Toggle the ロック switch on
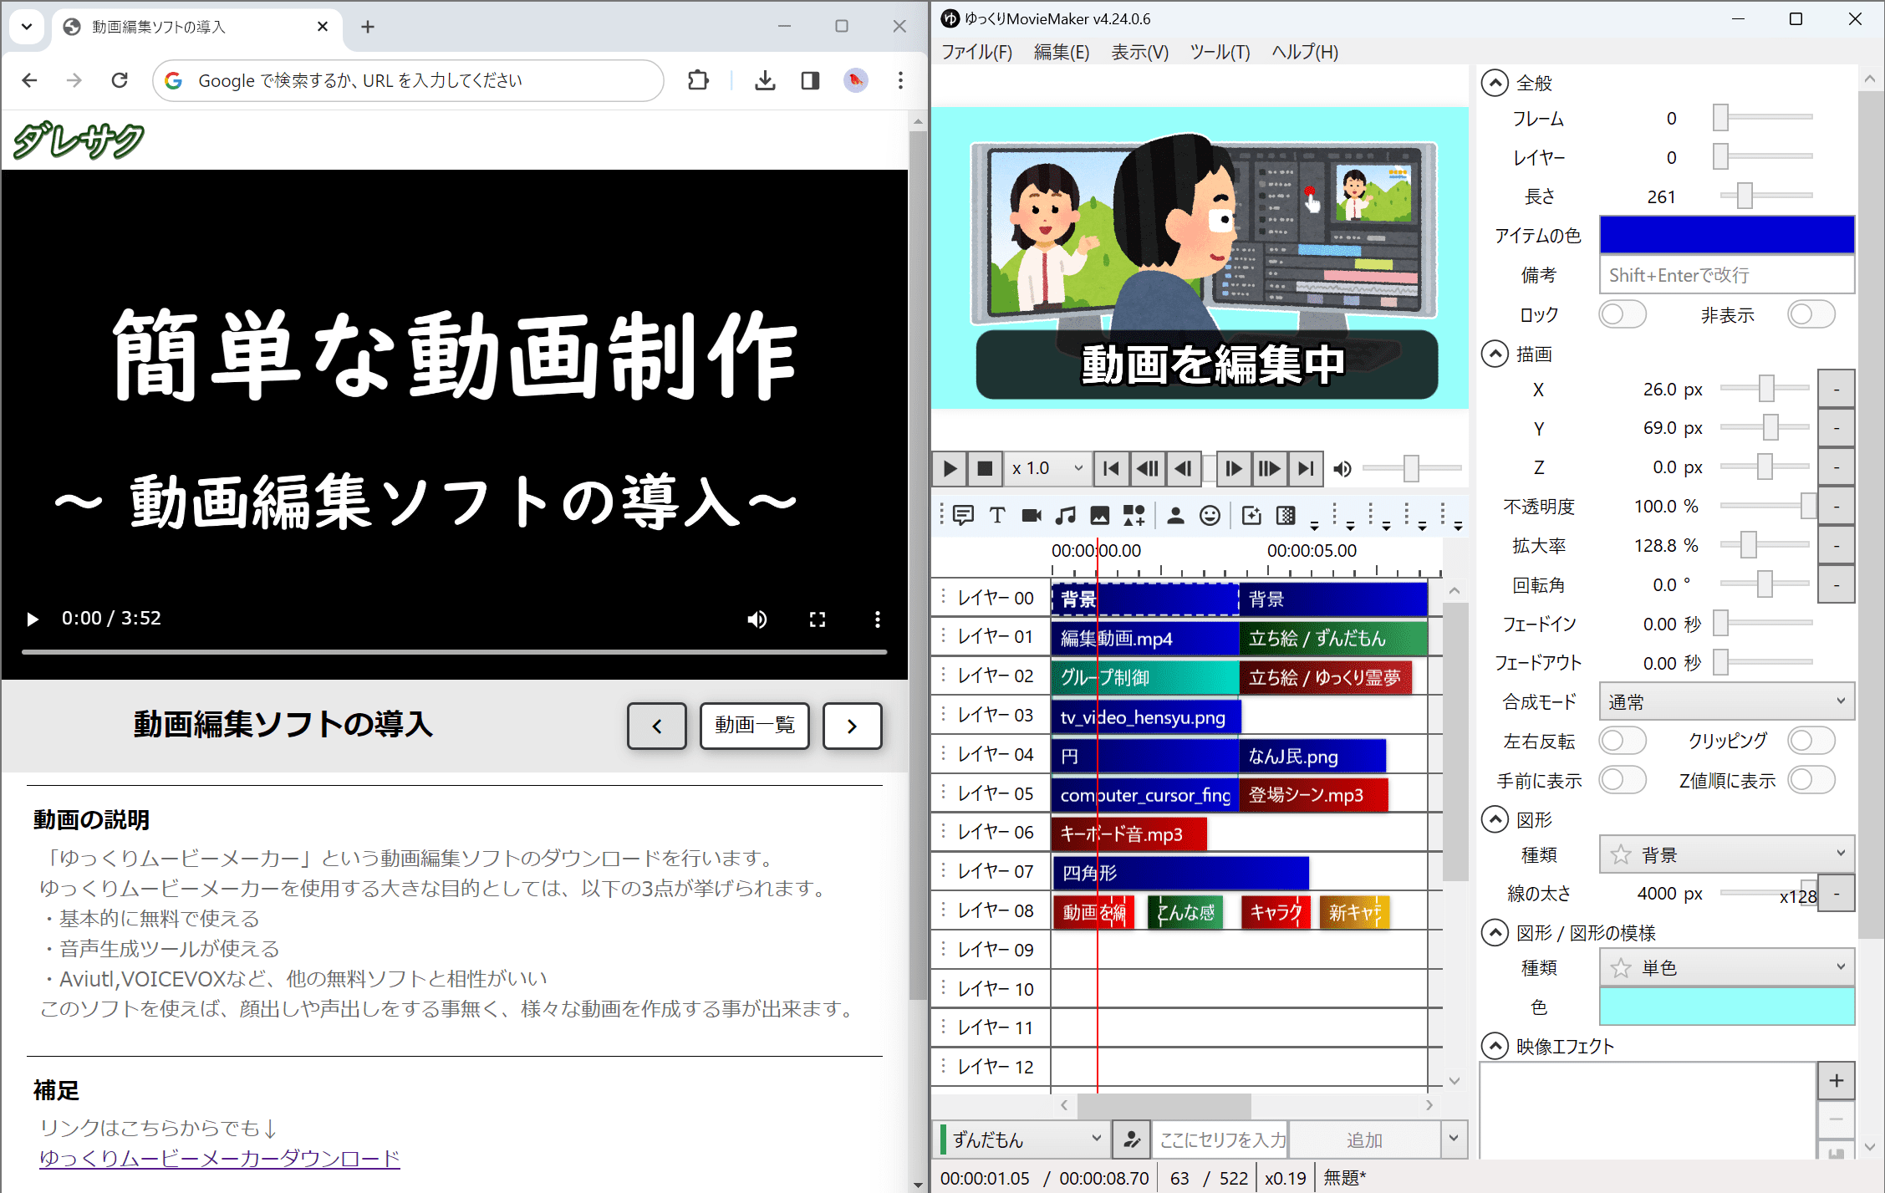The height and width of the screenshot is (1193, 1885). coord(1622,314)
